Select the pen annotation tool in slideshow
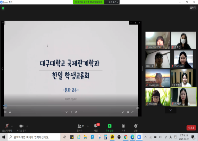This screenshot has height=141, width=198. pos(123,112)
